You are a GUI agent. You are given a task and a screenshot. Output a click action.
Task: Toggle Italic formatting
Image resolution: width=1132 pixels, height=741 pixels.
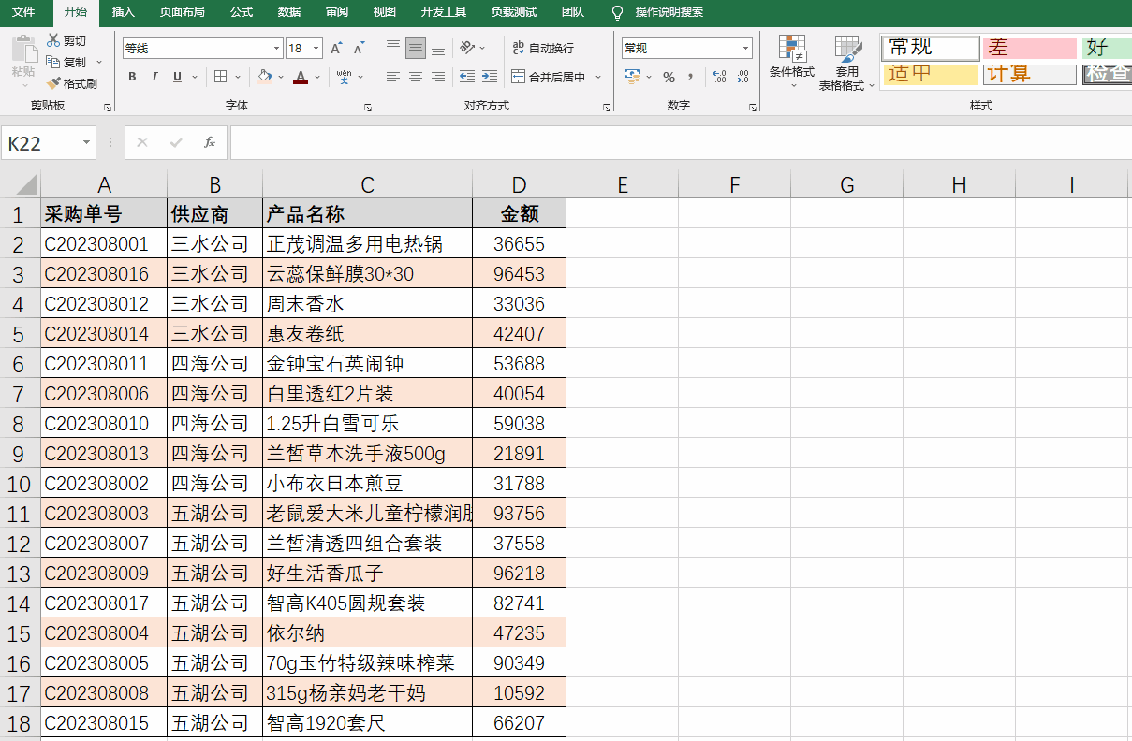(154, 77)
